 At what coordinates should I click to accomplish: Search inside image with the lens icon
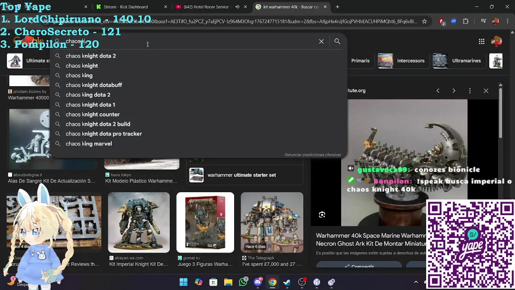point(322,215)
